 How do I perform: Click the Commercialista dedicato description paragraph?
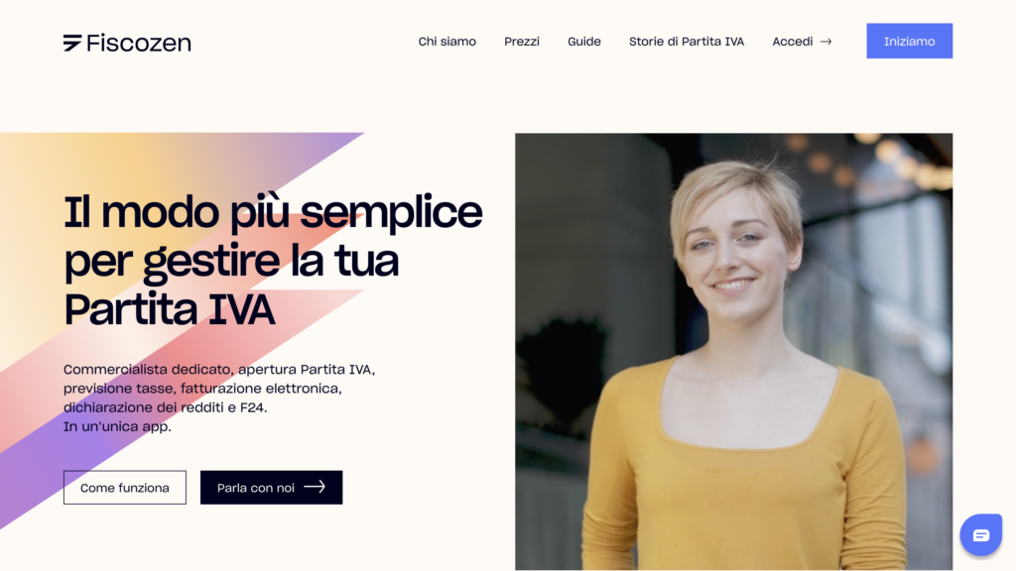[219, 398]
